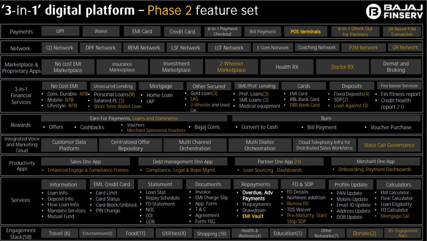Click the 2-Wheeler Marketplace box
The image size is (427, 241).
[231, 67]
